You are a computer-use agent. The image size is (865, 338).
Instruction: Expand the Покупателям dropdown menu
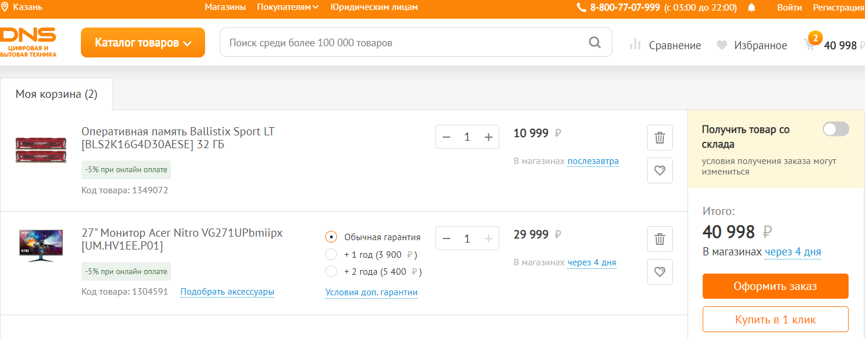tap(288, 7)
